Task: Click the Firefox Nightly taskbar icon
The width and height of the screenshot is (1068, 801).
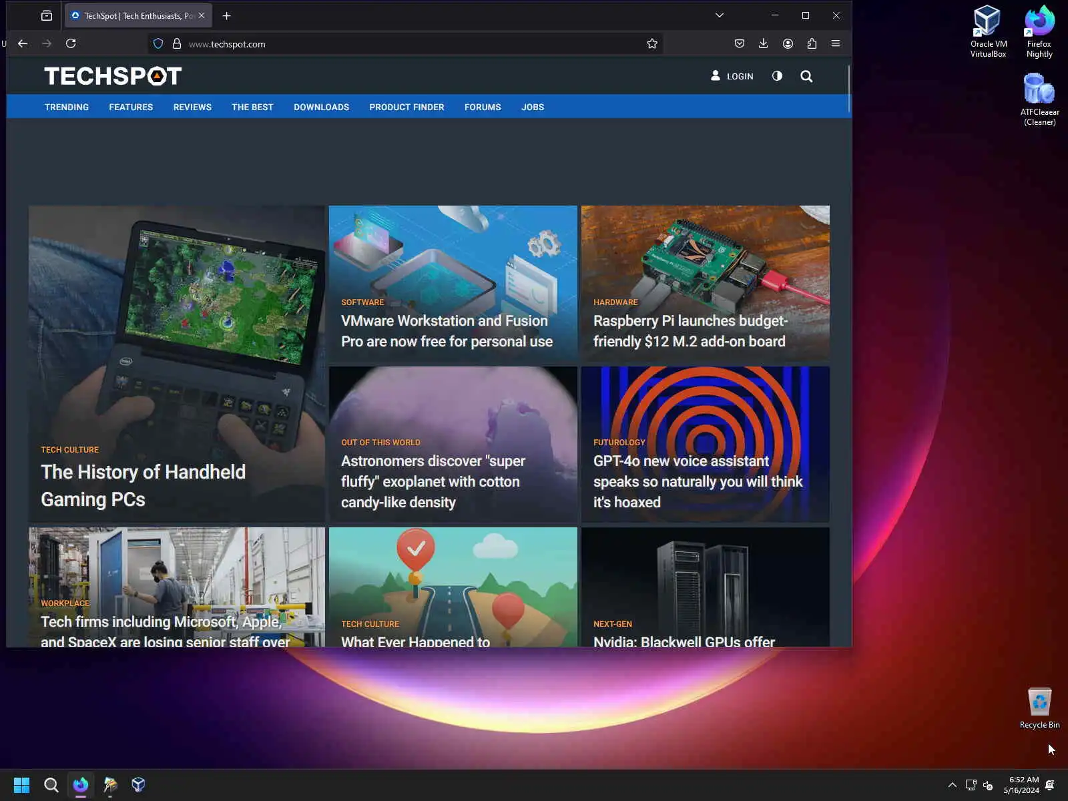Action: (x=81, y=785)
